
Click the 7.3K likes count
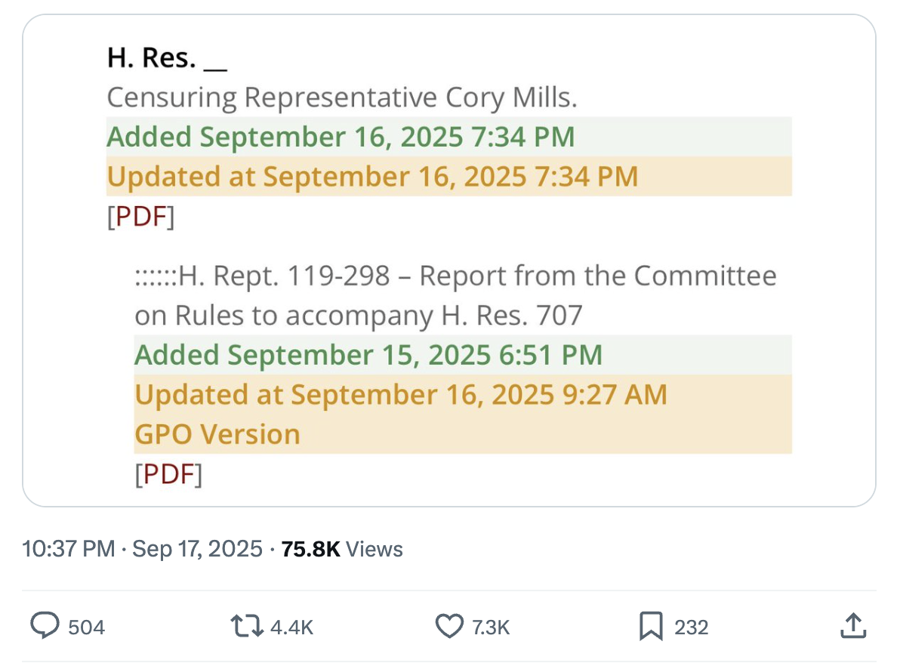[x=491, y=627]
